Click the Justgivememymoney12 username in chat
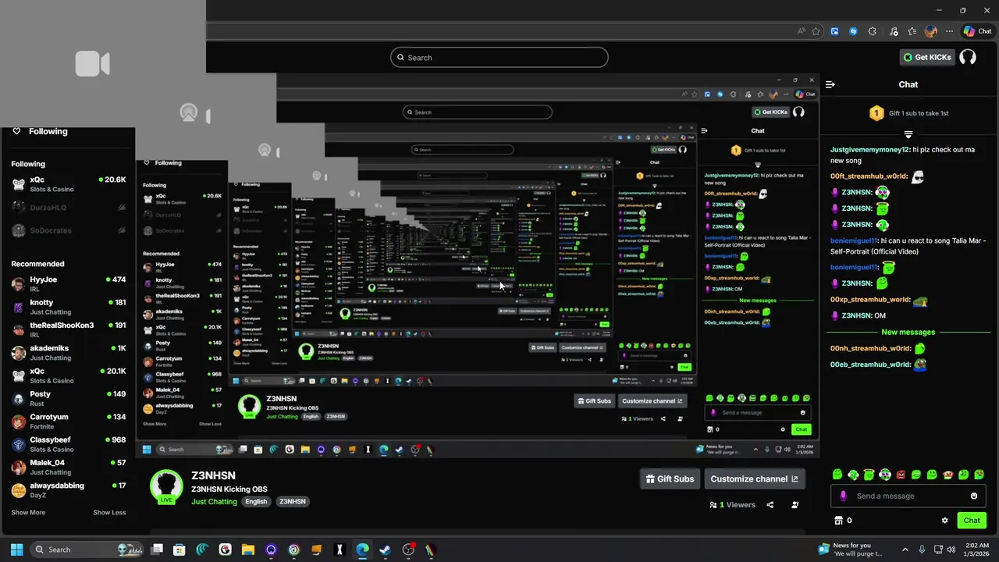 coord(869,149)
